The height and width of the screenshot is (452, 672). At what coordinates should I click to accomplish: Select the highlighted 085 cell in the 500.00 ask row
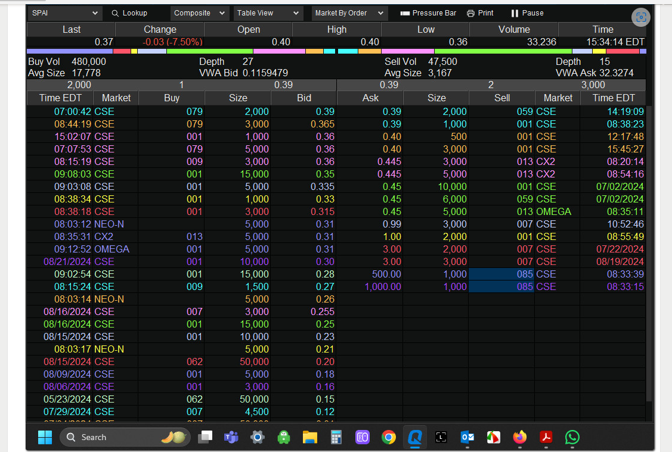tap(501, 274)
